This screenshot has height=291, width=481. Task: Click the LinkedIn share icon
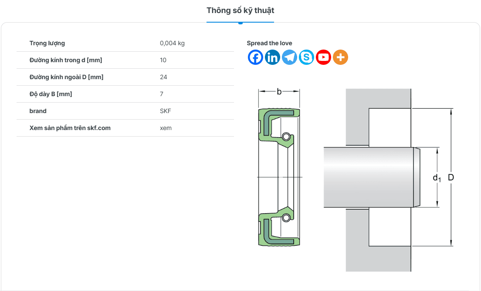point(272,57)
